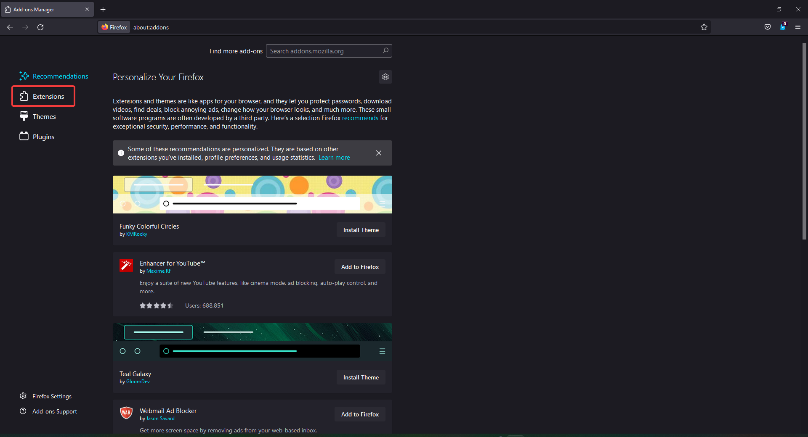Image resolution: width=808 pixels, height=437 pixels.
Task: Open author GloomDev's link
Action: tap(138, 382)
